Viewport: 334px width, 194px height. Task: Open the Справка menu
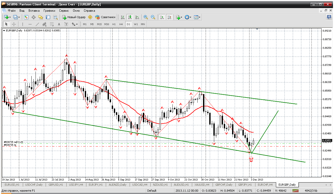point(89,11)
